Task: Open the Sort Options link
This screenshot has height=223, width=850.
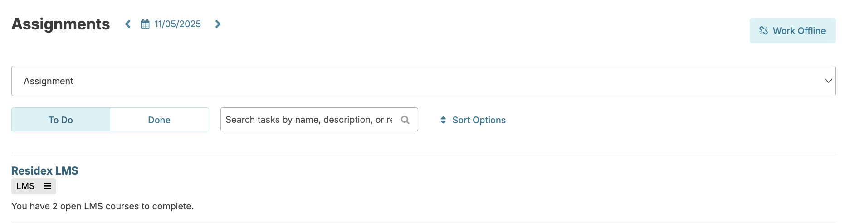Action: [x=479, y=120]
